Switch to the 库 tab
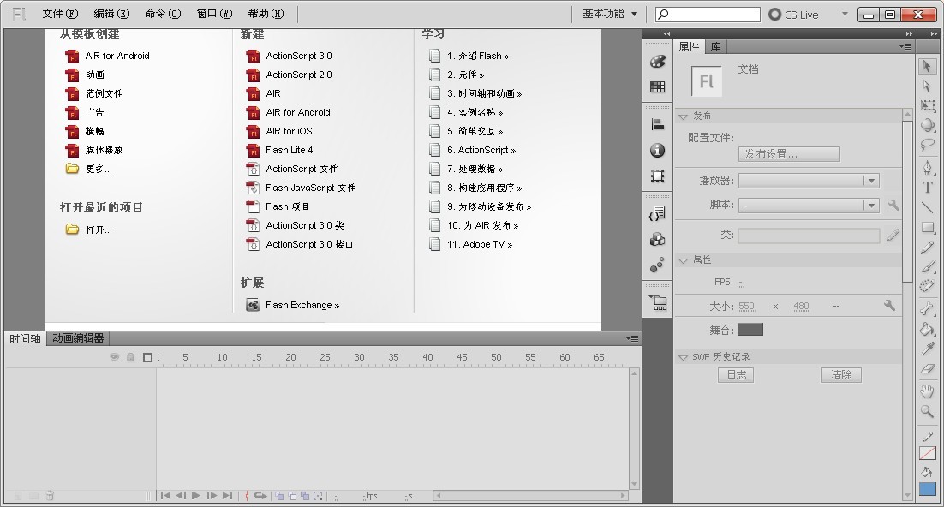 tap(715, 47)
